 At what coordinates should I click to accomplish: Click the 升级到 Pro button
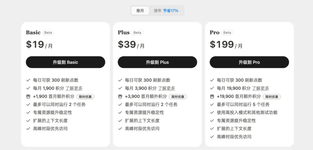tap(249, 62)
